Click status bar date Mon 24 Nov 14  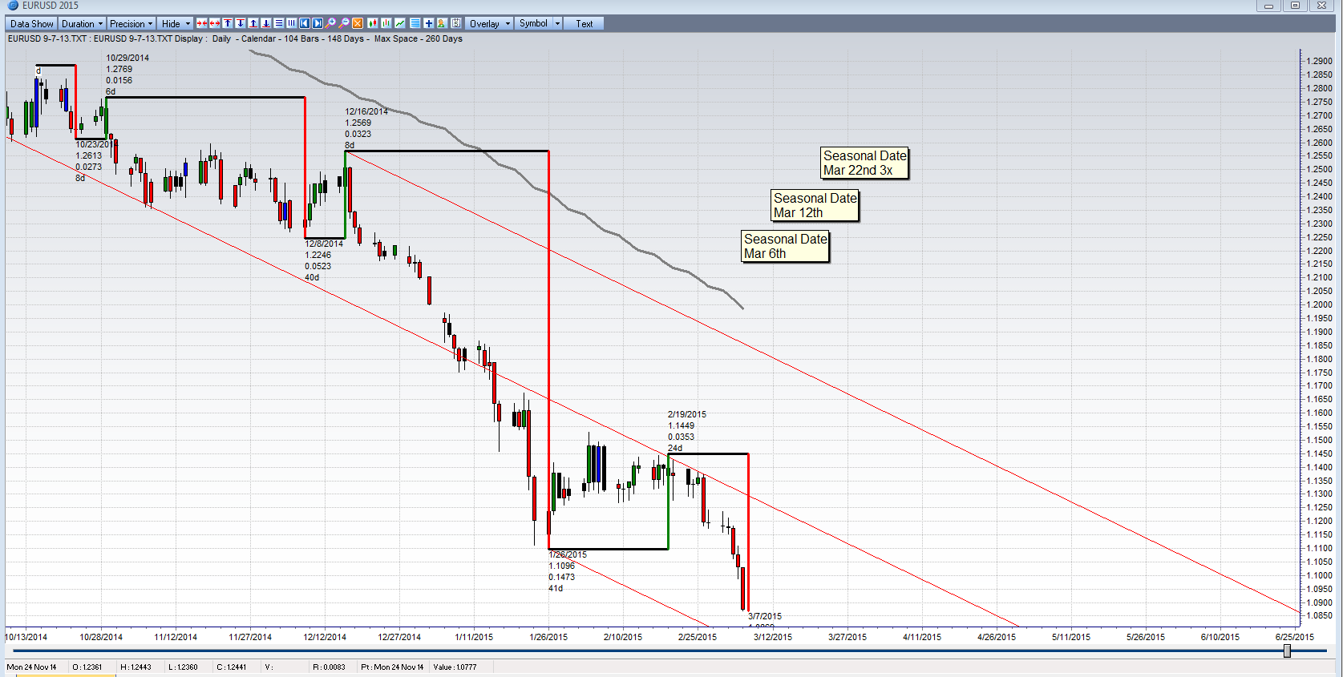click(x=32, y=667)
